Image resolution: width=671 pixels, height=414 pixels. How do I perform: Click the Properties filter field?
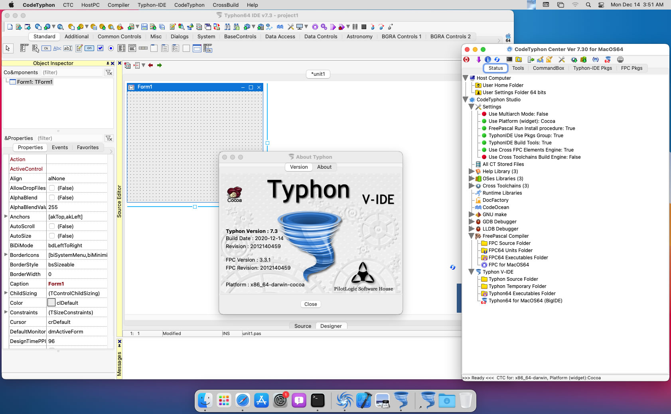(x=69, y=138)
